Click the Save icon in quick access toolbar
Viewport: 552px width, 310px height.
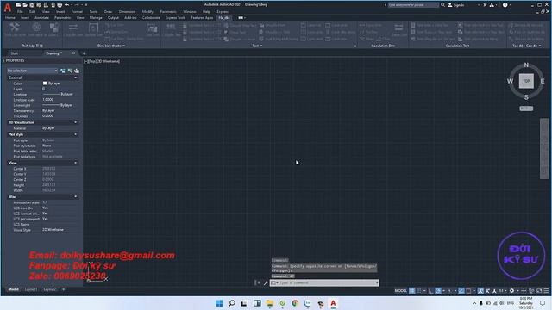pos(32,5)
